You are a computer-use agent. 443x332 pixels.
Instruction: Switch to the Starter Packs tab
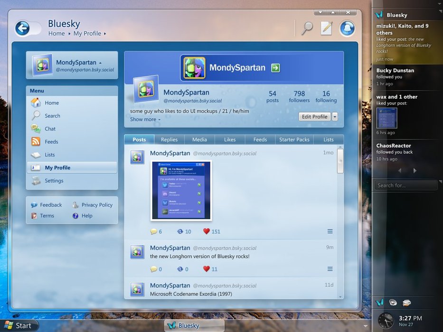pos(294,139)
